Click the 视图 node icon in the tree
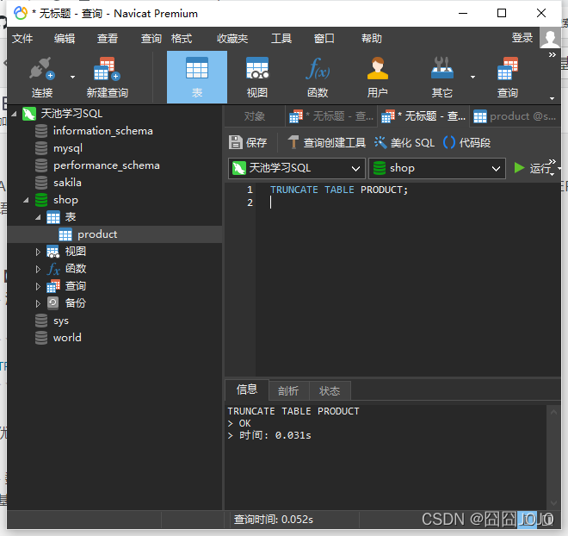Screen dimensions: 568x536 (x=52, y=252)
